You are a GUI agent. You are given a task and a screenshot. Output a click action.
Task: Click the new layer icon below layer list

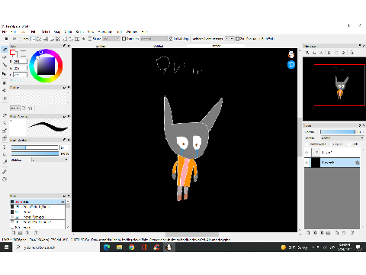pyautogui.click(x=307, y=233)
